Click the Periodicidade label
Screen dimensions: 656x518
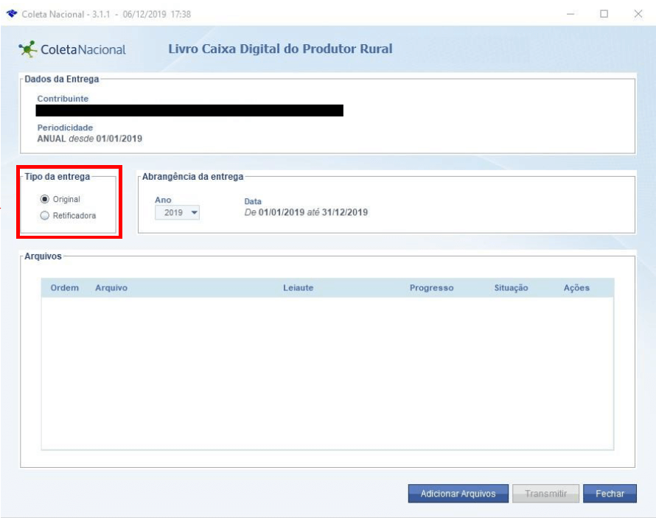tap(65, 127)
